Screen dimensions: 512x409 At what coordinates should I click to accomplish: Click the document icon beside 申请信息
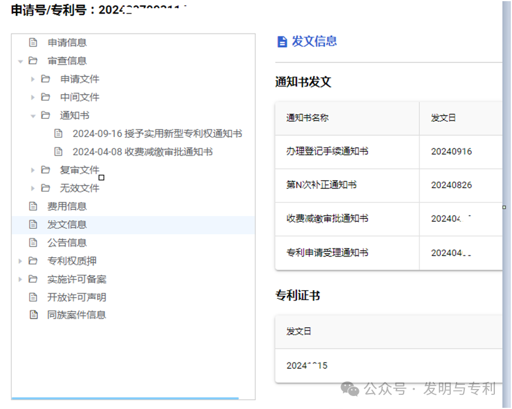34,42
